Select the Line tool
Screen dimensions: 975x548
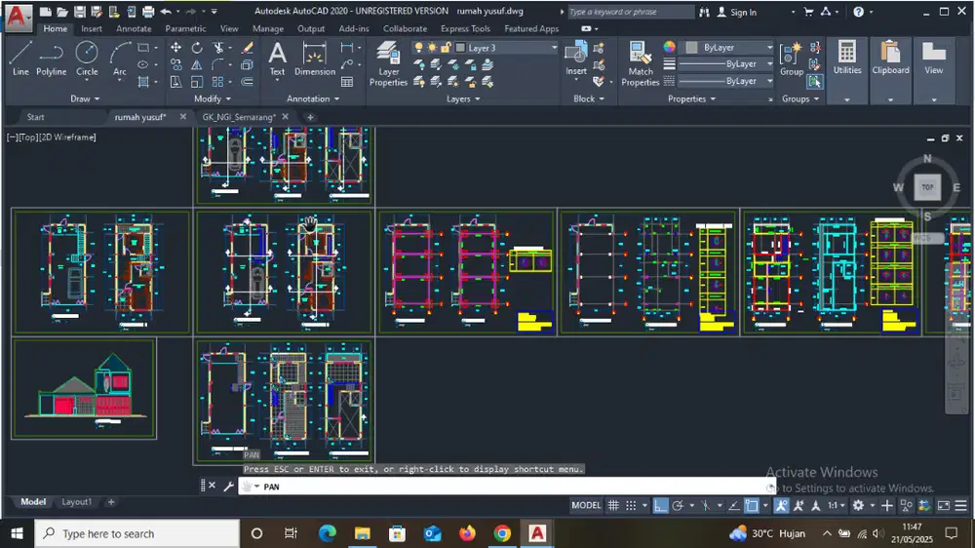pos(19,59)
